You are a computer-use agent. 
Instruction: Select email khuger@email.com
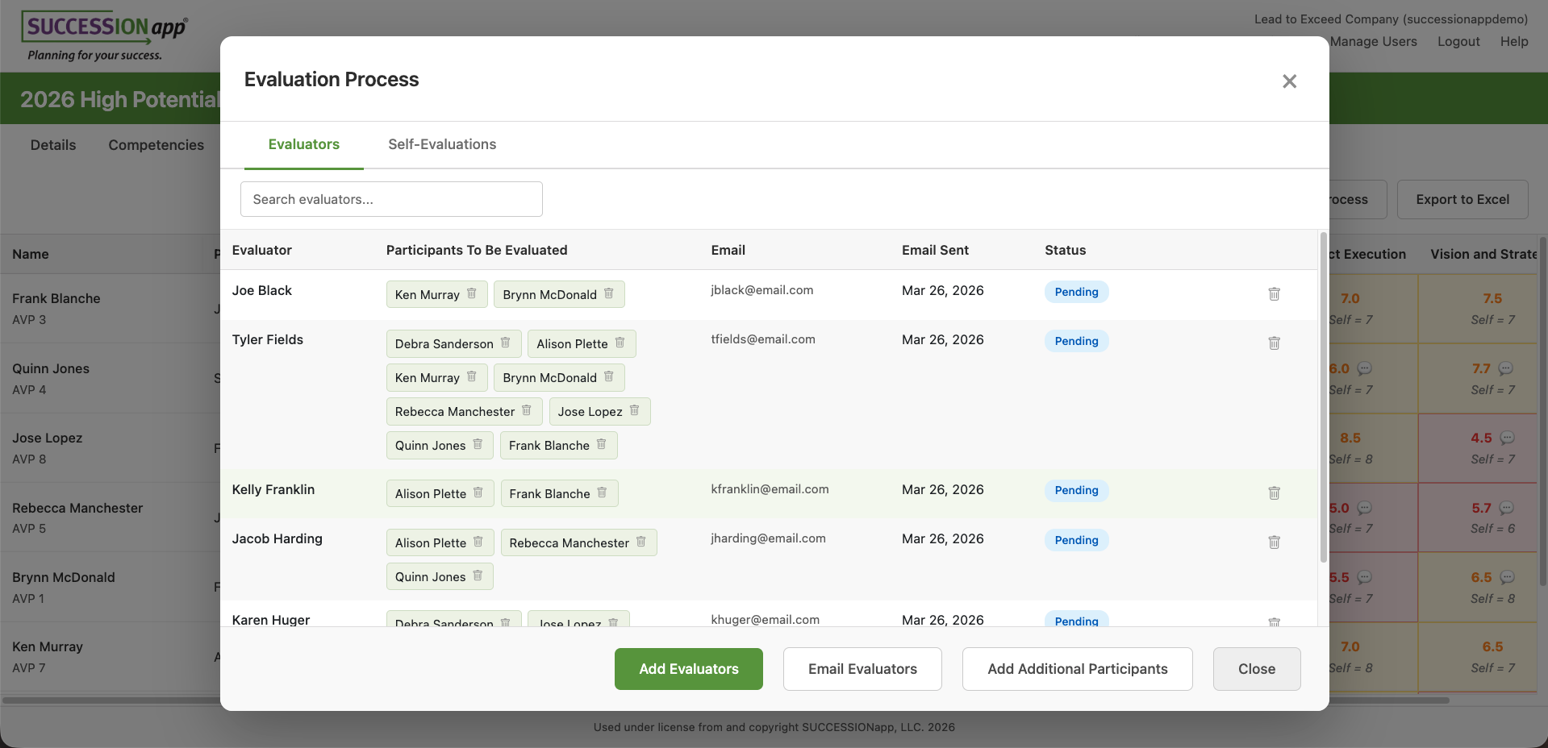coord(765,620)
